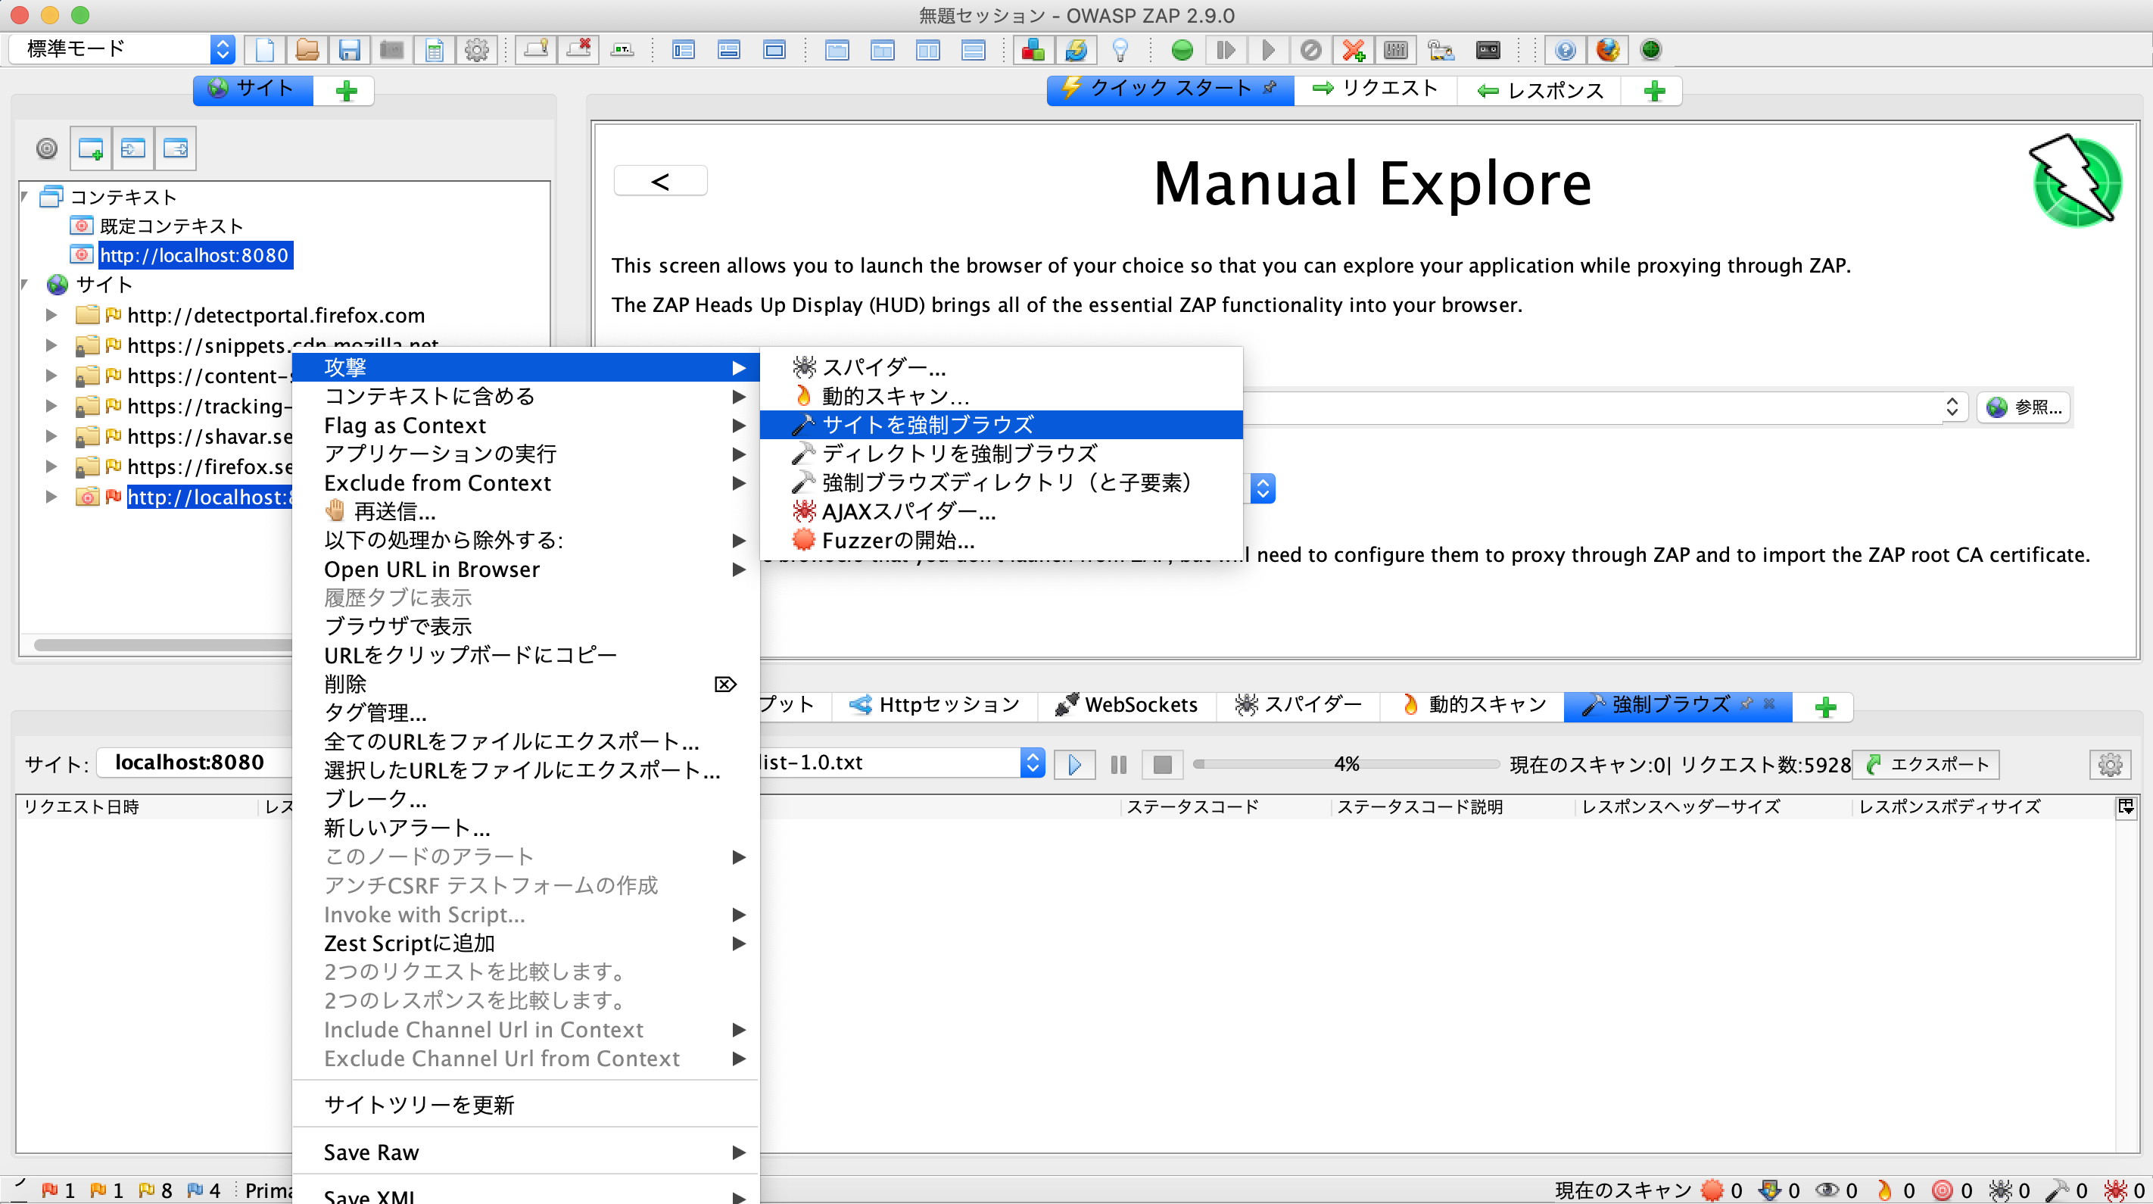This screenshot has height=1204, width=2153.
Task: Expand the http://localhost site tree node
Action: tap(51, 497)
